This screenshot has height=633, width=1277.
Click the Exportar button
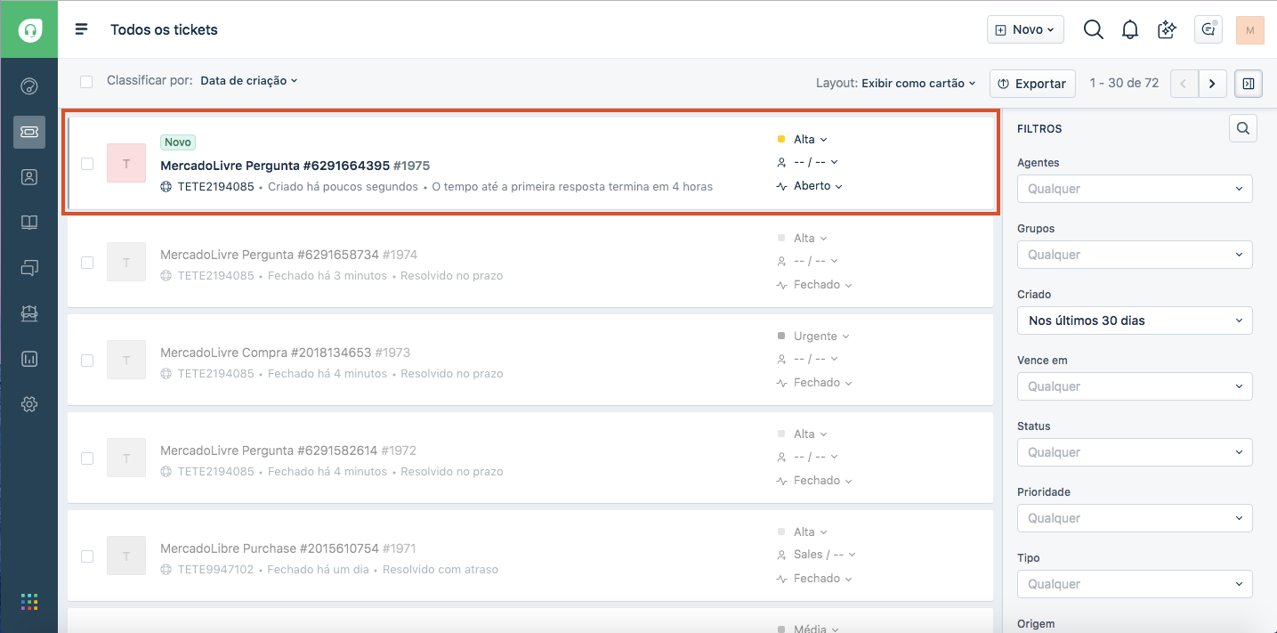pyautogui.click(x=1032, y=84)
